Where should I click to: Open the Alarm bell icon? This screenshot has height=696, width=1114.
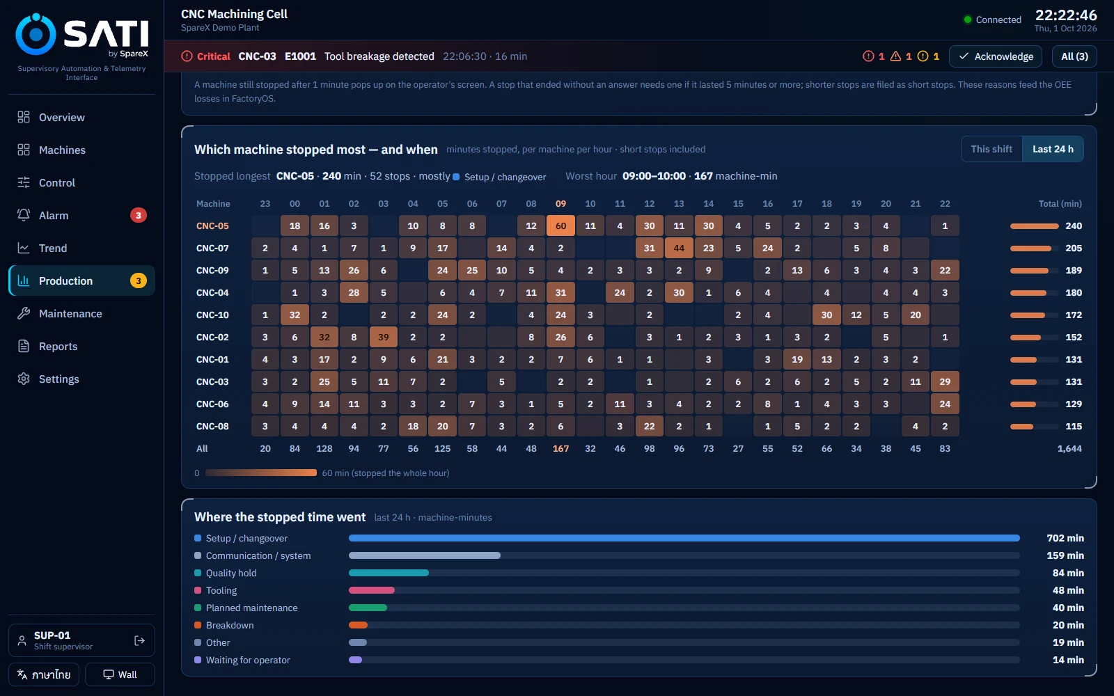pyautogui.click(x=24, y=215)
